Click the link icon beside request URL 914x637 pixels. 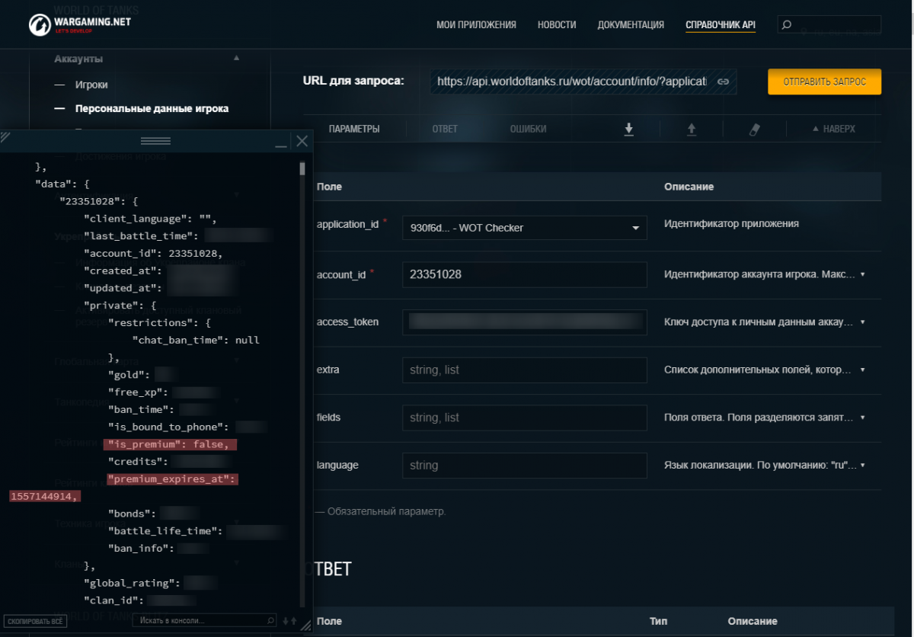pos(723,82)
